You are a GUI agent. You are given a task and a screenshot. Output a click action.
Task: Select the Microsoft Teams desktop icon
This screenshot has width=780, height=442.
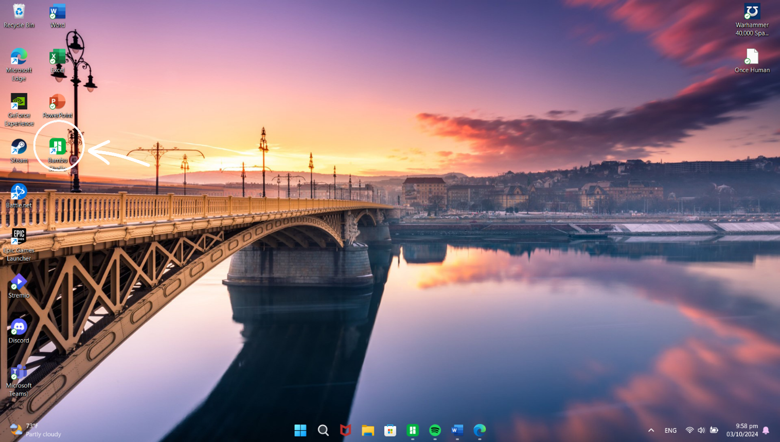pyautogui.click(x=19, y=373)
